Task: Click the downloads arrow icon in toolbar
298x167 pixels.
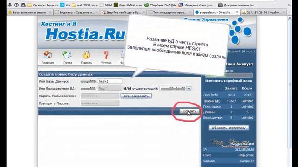Action: click(x=10, y=5)
